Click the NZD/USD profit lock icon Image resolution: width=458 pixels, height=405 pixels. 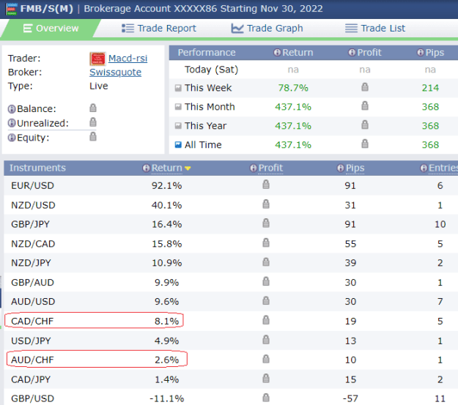point(266,204)
